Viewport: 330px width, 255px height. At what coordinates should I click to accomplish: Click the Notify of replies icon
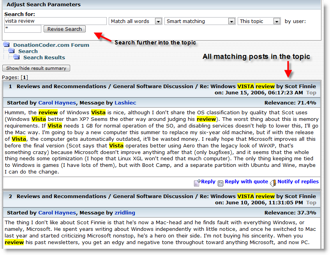273,183
